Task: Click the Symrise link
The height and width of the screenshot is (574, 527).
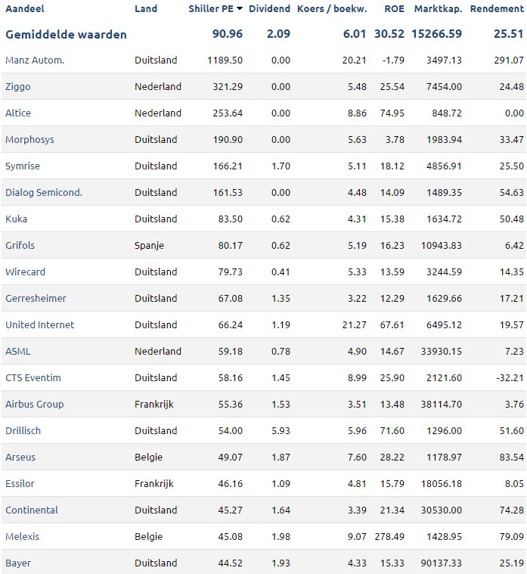Action: (x=23, y=166)
